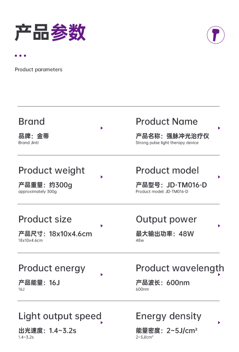Click the purple arrow beside Product Name
This screenshot has height=352, width=239.
(219, 128)
